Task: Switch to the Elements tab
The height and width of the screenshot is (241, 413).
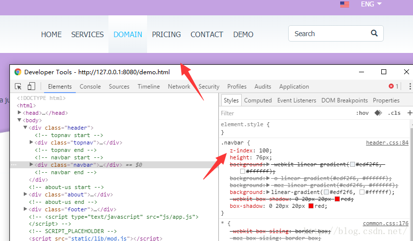Action: pos(60,87)
